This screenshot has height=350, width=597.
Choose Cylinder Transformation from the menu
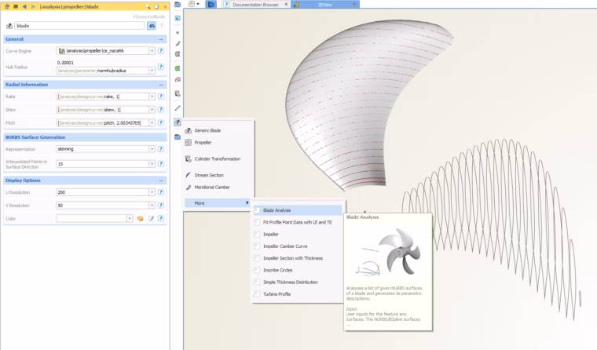(x=218, y=159)
